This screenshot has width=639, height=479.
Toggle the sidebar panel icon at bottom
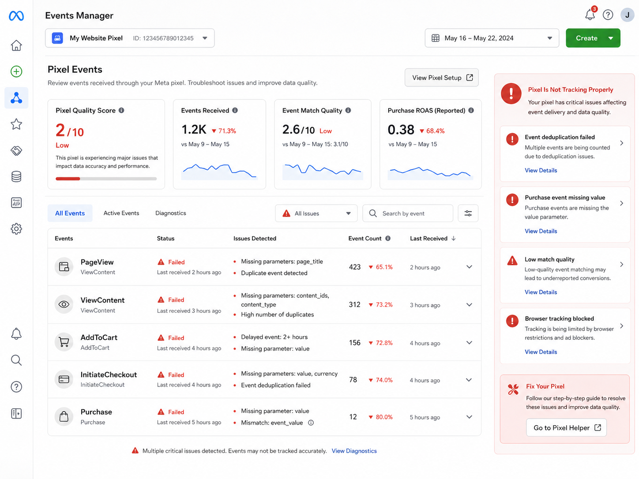[16, 413]
